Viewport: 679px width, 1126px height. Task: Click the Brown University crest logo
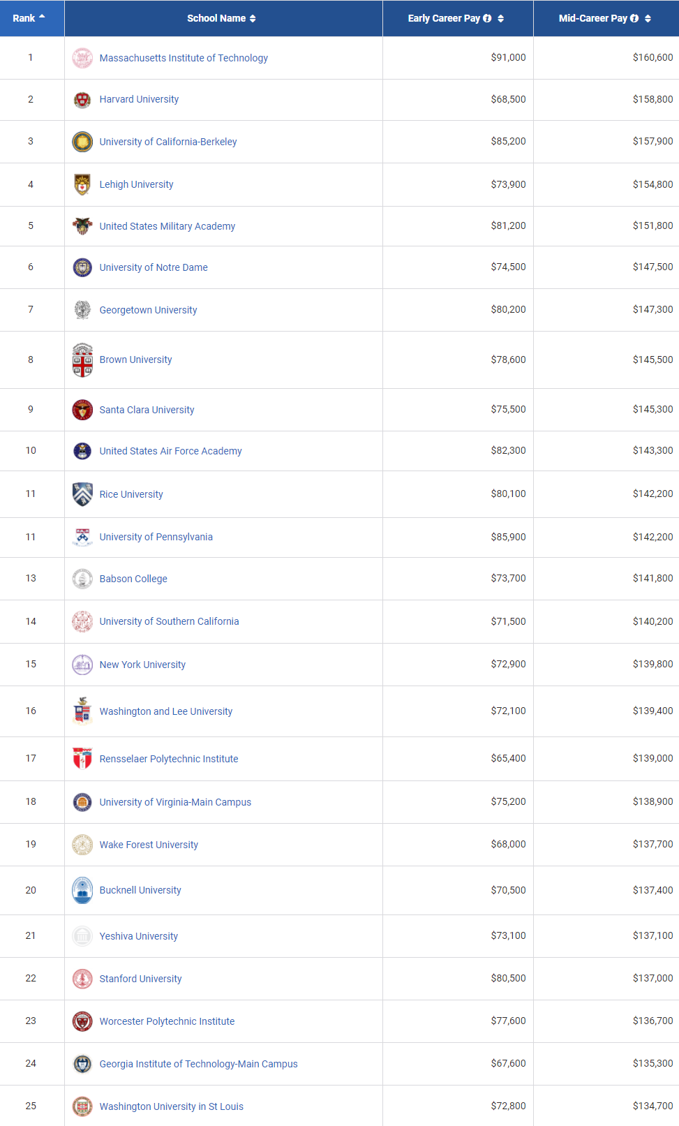click(82, 360)
